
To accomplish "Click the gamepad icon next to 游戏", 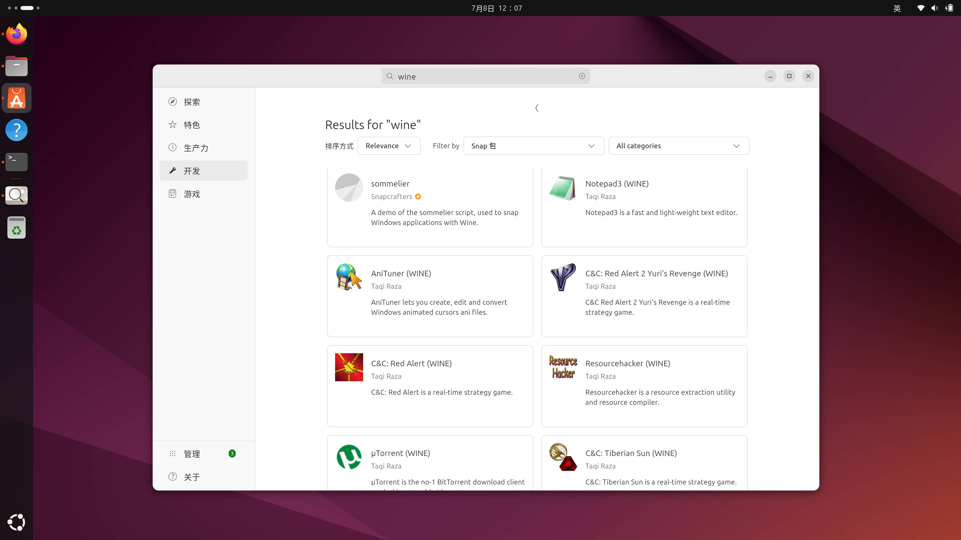I will [172, 194].
